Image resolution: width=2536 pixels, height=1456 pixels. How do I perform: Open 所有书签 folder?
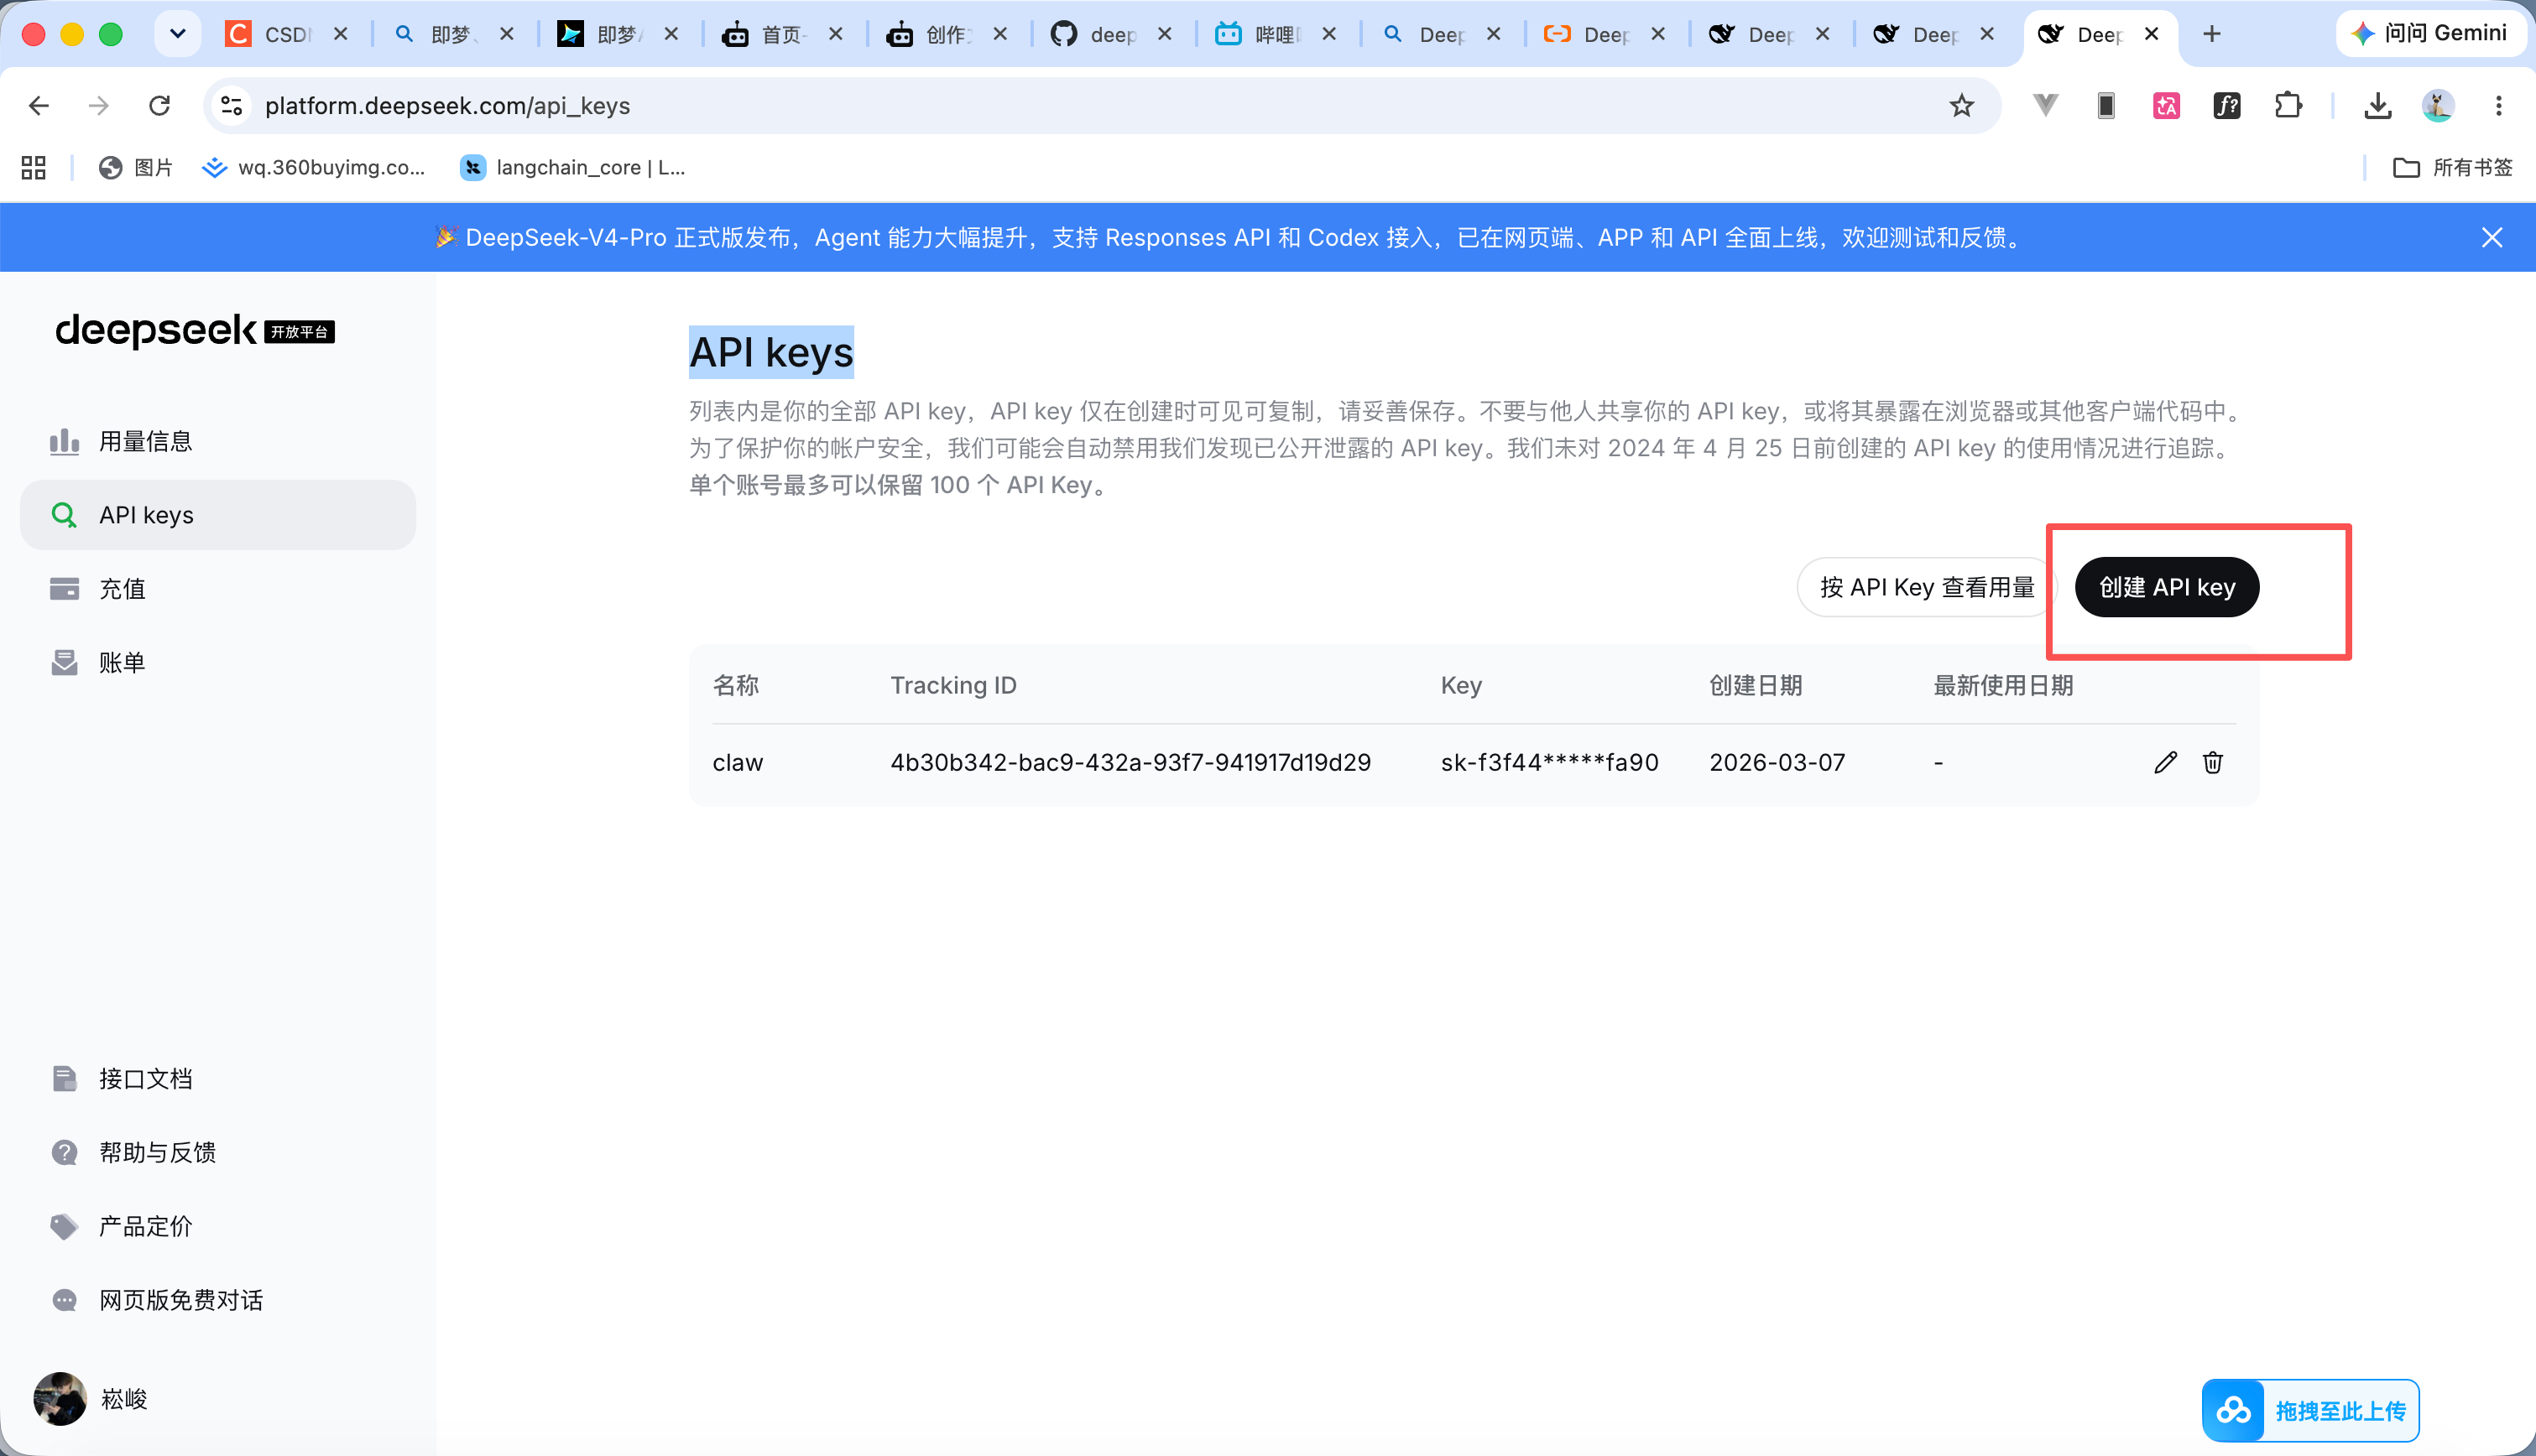click(x=2451, y=167)
